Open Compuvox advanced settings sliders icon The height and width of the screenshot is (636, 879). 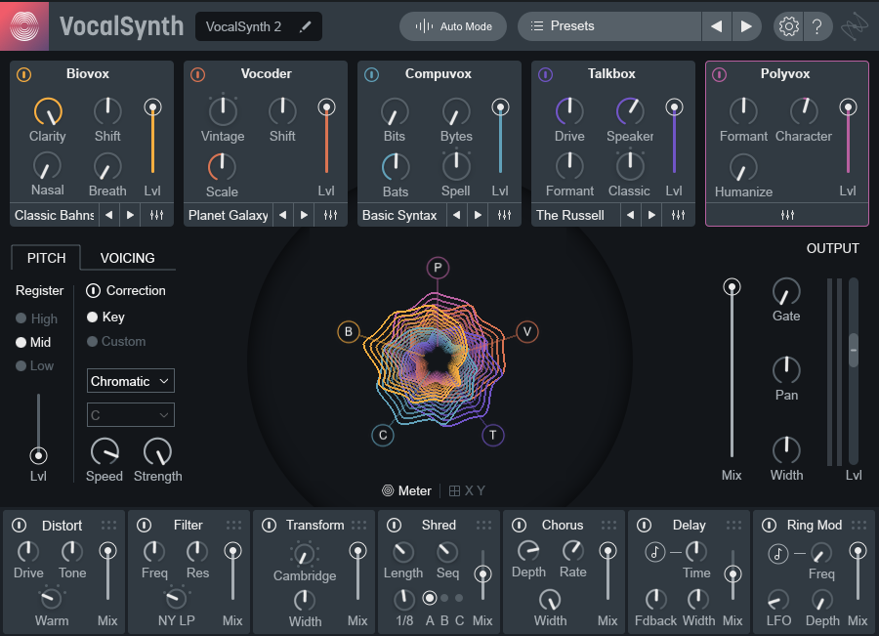click(505, 215)
